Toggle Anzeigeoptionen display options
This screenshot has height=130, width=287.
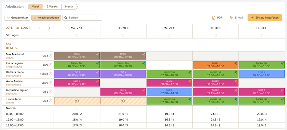click(46, 18)
